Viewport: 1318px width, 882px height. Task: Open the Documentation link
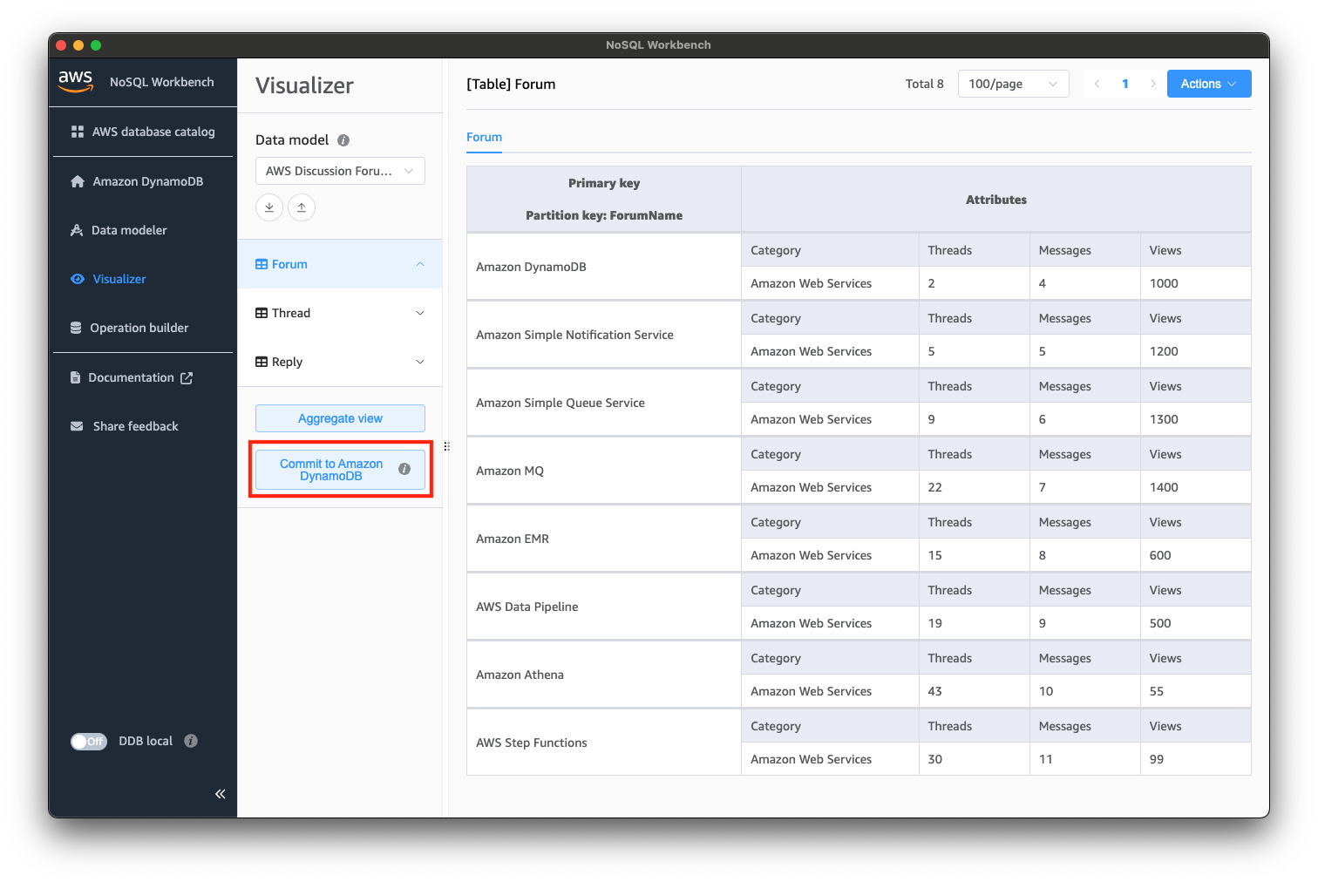(x=143, y=377)
